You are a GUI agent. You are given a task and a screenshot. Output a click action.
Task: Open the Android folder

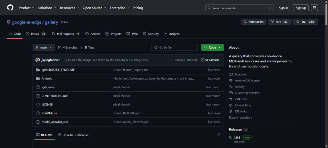tap(47, 78)
